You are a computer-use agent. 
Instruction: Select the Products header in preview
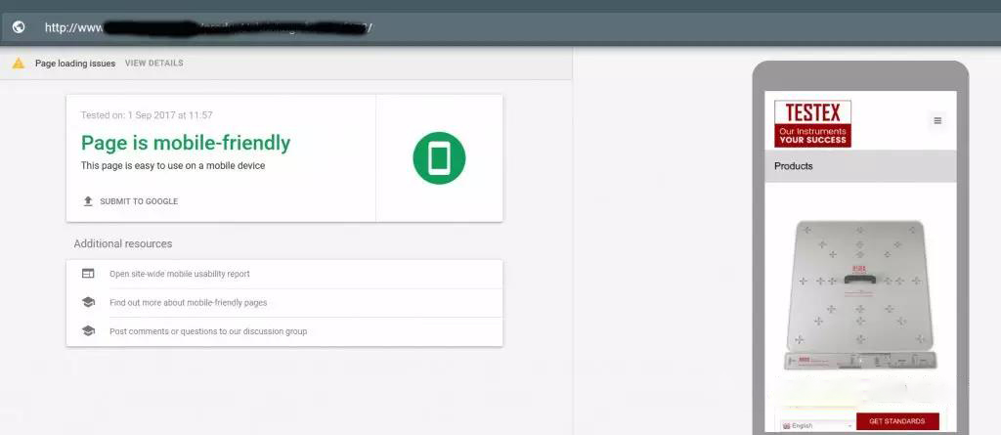point(860,166)
